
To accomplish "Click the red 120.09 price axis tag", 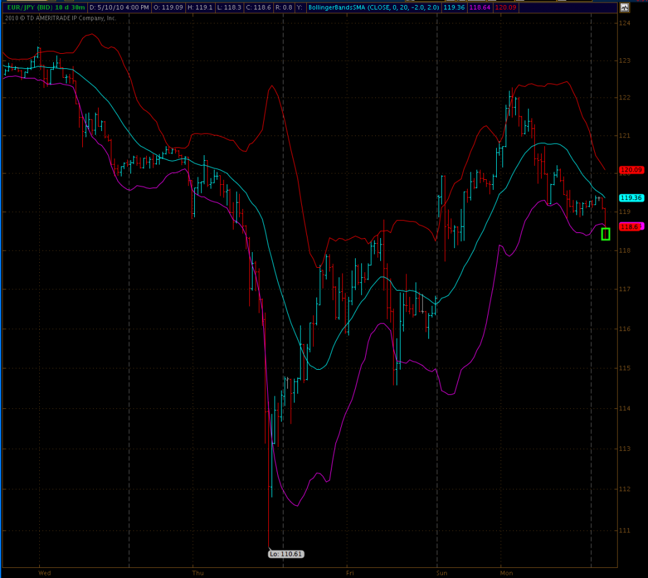I will (631, 170).
